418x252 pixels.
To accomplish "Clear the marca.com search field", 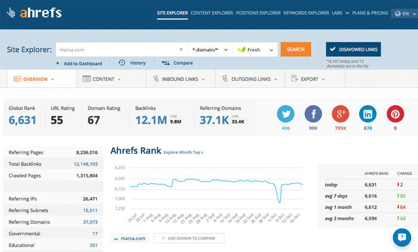I will tap(181, 50).
